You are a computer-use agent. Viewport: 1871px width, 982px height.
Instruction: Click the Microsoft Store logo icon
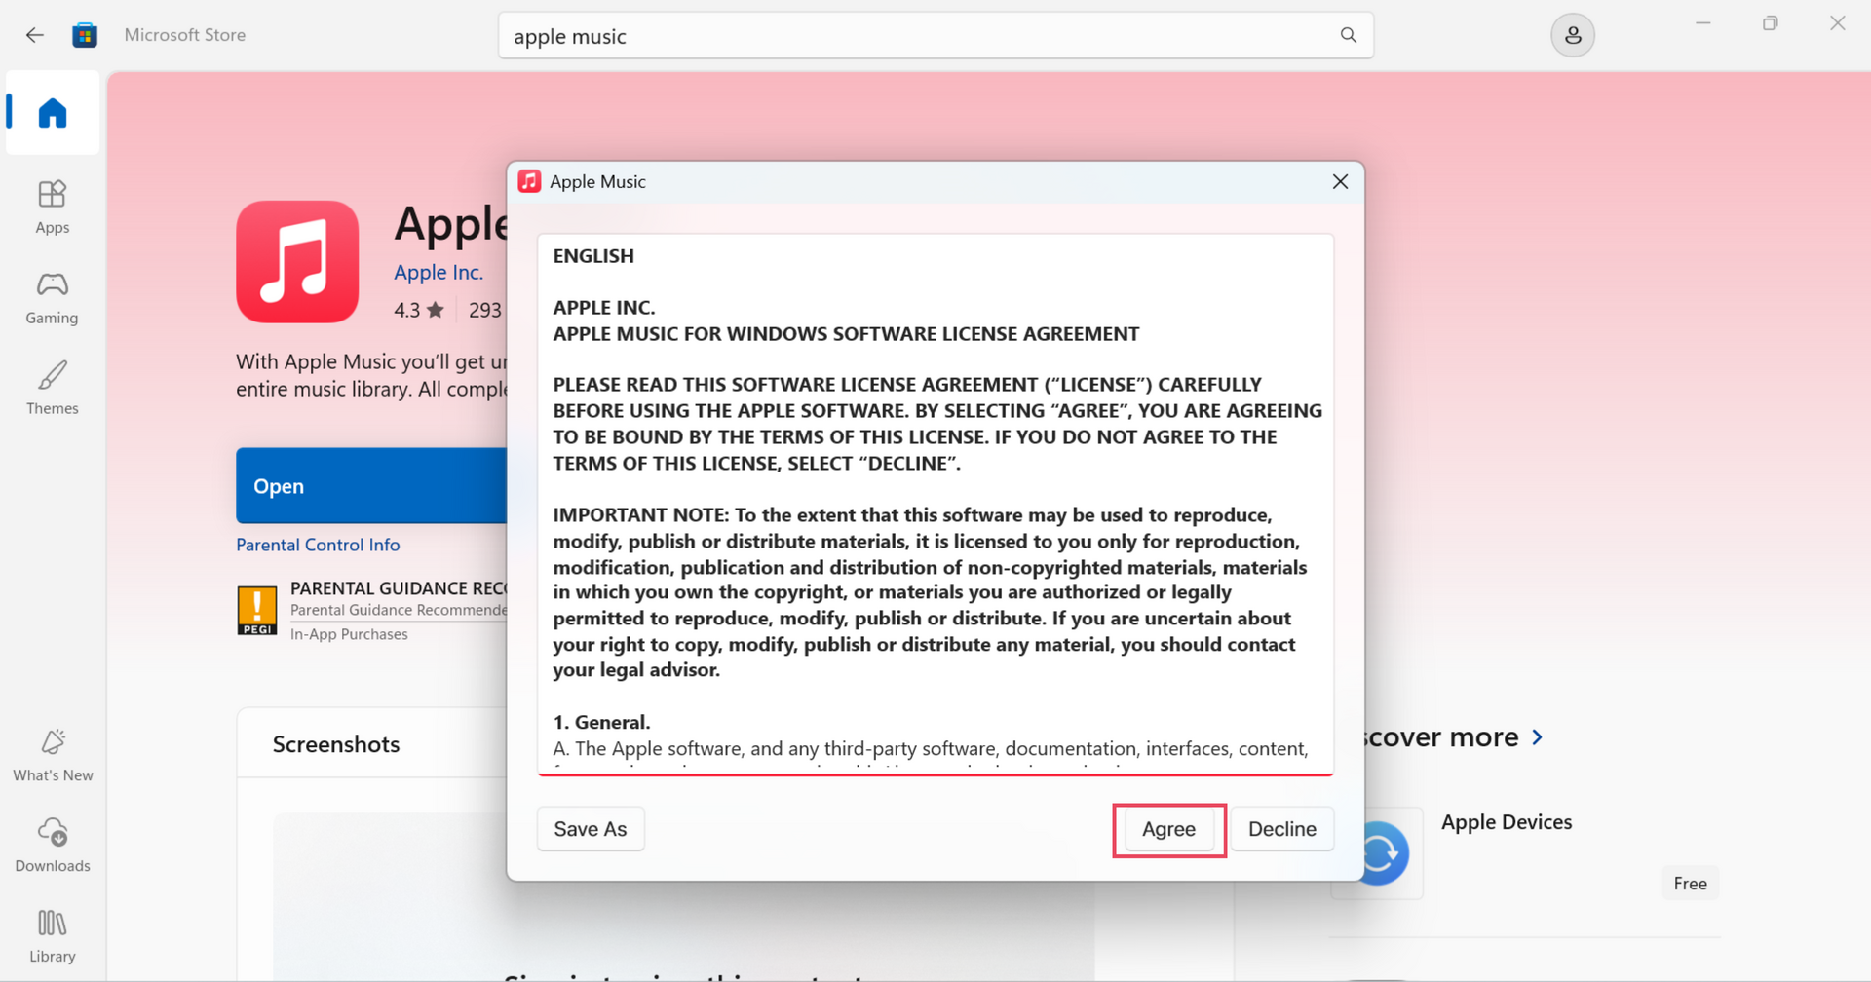[85, 35]
